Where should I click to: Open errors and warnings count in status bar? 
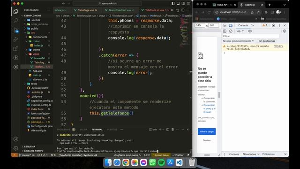(x=43, y=155)
